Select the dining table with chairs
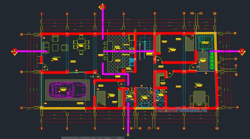This screenshot has height=139, width=250. 81,45
